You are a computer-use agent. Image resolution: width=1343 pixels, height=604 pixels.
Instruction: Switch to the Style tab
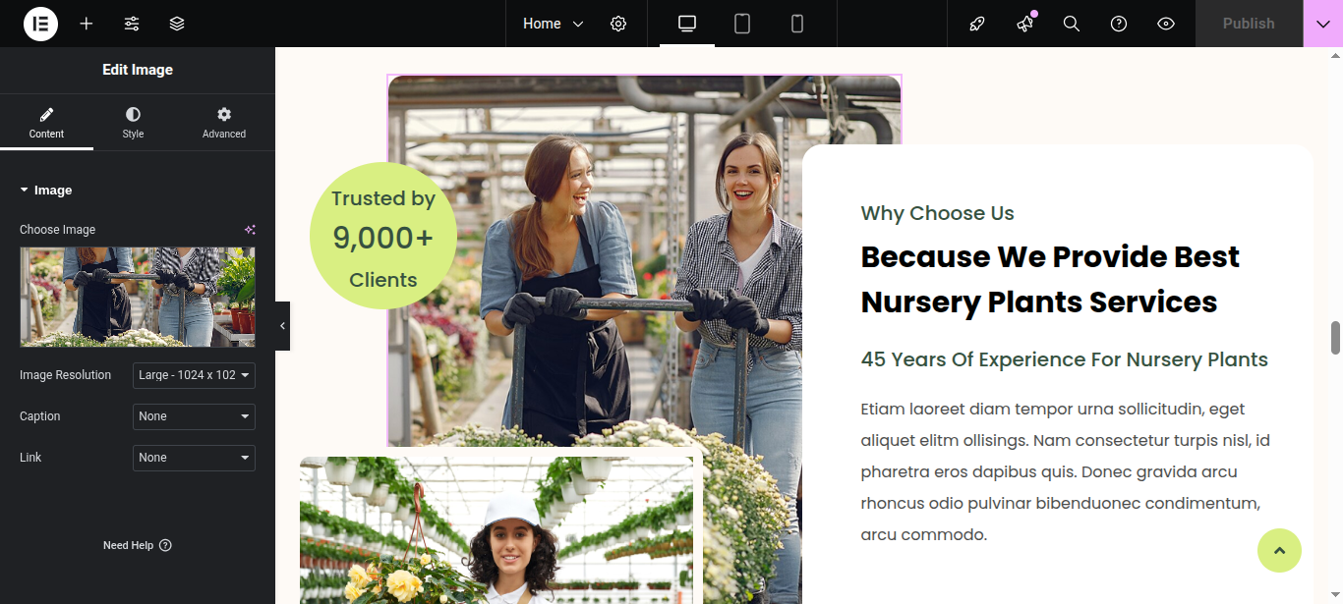(133, 123)
